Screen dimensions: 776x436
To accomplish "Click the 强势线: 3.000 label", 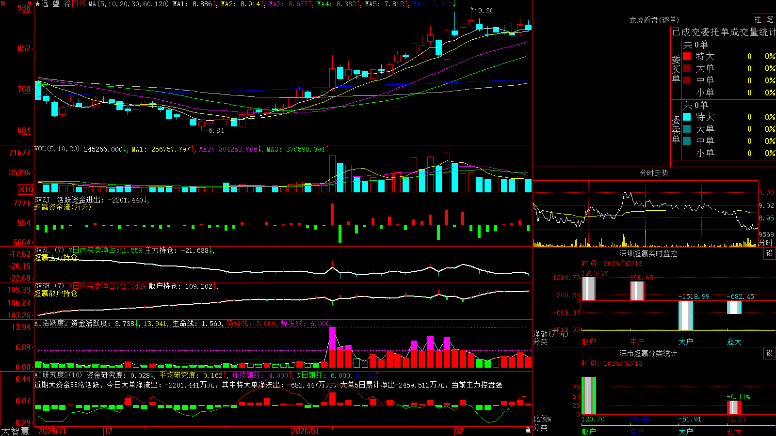I will [x=252, y=324].
